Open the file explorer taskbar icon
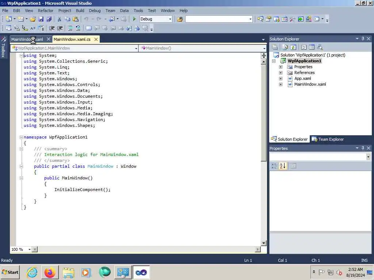The width and height of the screenshot is (374, 280). click(x=68, y=272)
